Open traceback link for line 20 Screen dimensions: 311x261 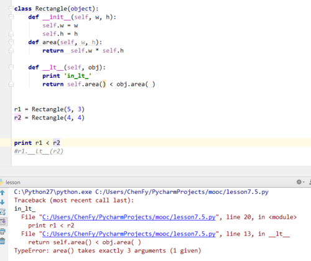pos(129,217)
